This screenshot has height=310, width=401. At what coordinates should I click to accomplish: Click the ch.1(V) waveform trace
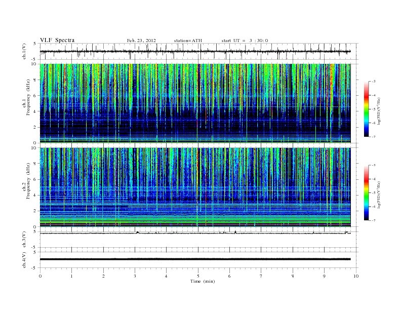[195, 51]
